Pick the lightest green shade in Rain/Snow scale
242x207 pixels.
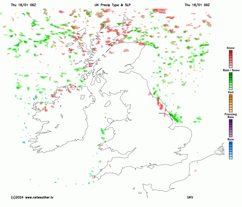[231, 89]
